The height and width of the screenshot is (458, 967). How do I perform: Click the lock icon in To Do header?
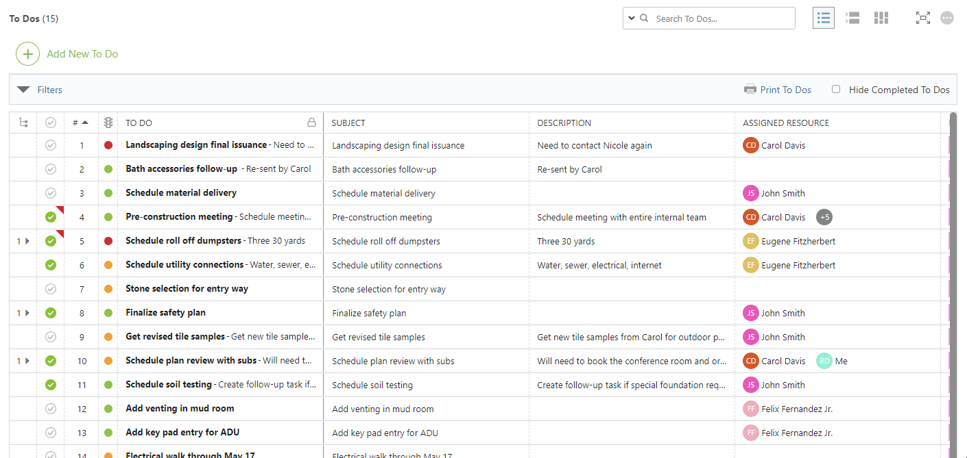[311, 123]
